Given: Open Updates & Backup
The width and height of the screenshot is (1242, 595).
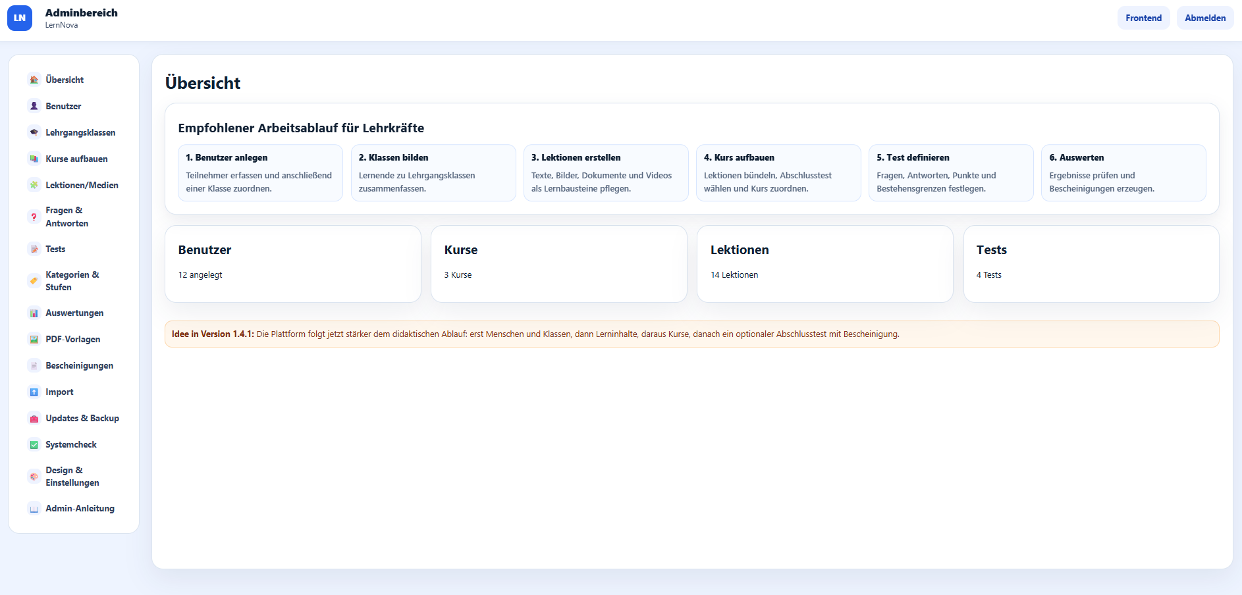Looking at the screenshot, I should [74, 418].
